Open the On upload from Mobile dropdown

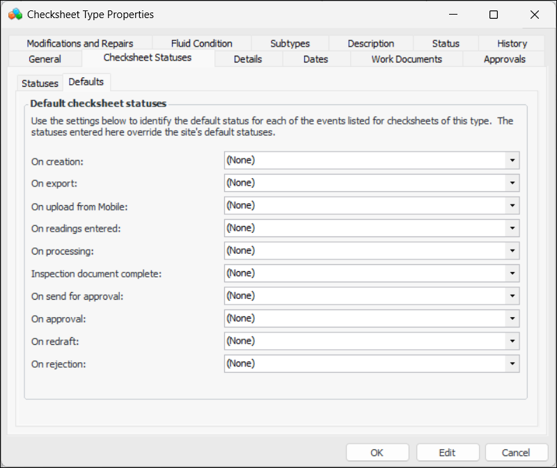[x=512, y=206]
